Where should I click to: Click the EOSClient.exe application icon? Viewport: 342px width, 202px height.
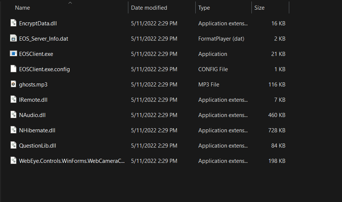tap(13, 54)
